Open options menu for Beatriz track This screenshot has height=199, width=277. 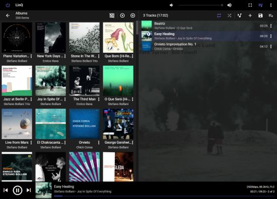click(x=271, y=26)
